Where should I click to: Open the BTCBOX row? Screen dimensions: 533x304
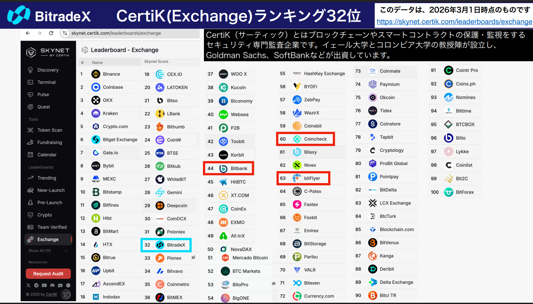[x=455, y=124]
